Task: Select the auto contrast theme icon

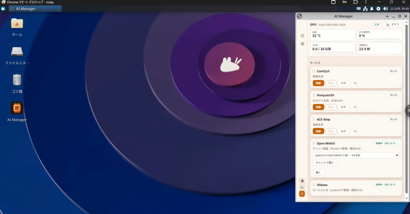Action: click(x=302, y=181)
